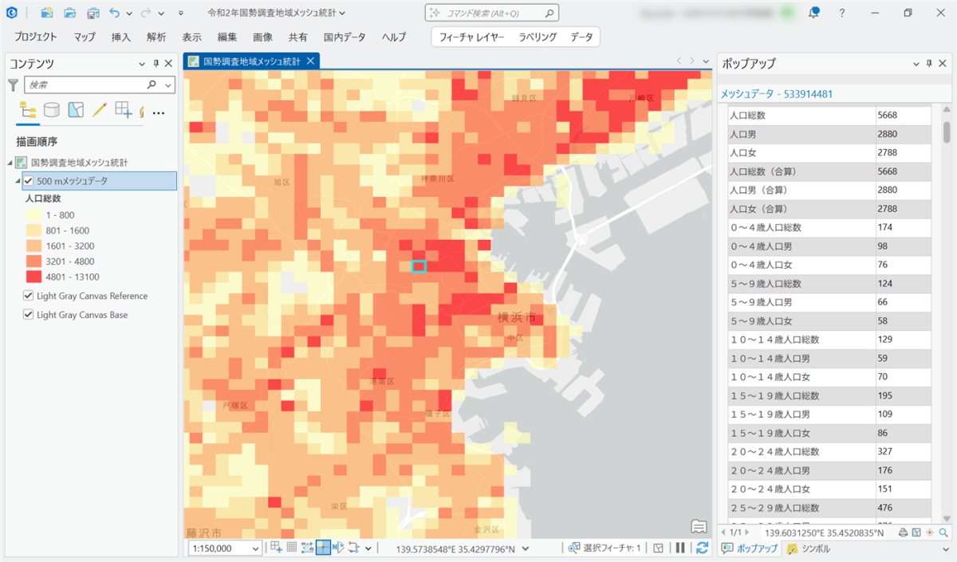This screenshot has width=957, height=562.
Task: Toggle the 500 mメッシュデータ layer checkbox
Action: tap(29, 181)
